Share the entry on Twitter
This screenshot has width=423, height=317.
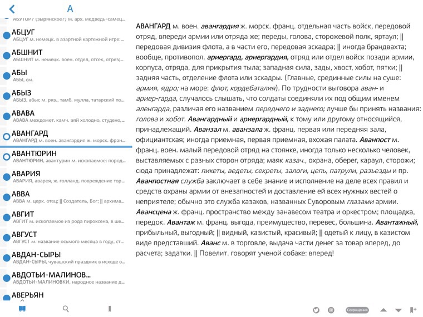316,310
